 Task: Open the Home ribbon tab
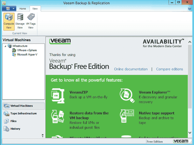coord(23,9)
